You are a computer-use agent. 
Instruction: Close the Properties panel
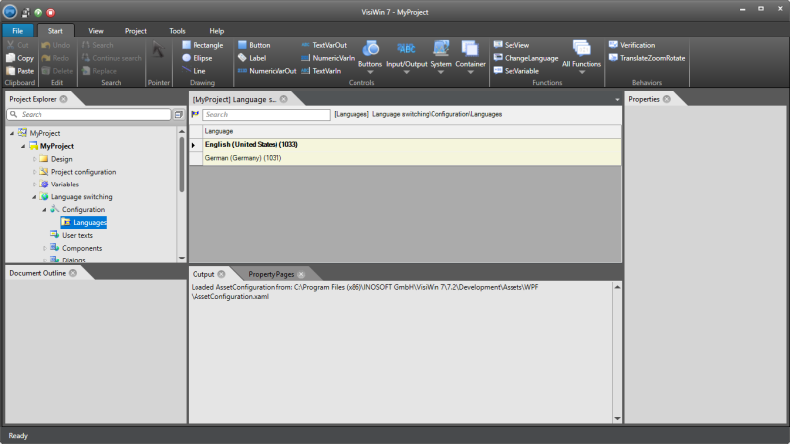coord(667,99)
